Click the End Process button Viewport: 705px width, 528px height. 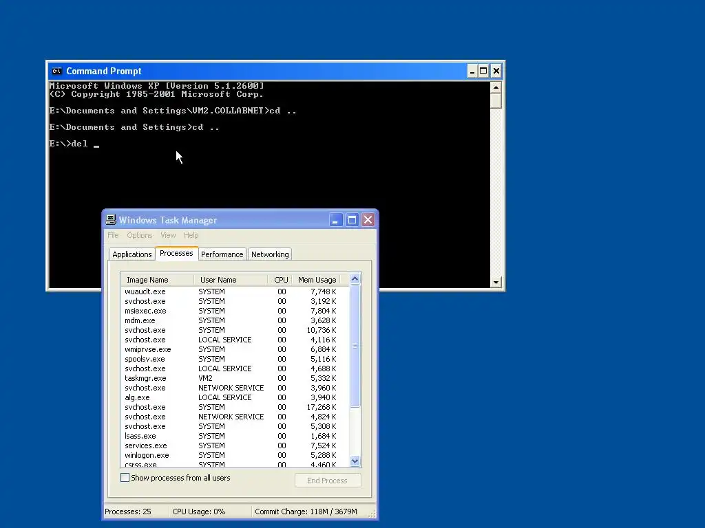coord(327,481)
